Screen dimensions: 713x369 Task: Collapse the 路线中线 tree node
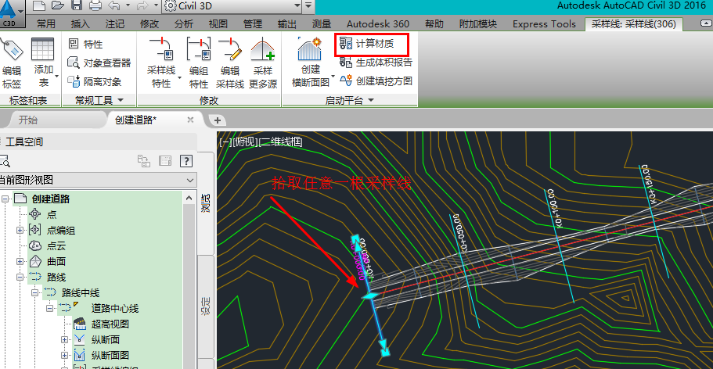pos(34,293)
